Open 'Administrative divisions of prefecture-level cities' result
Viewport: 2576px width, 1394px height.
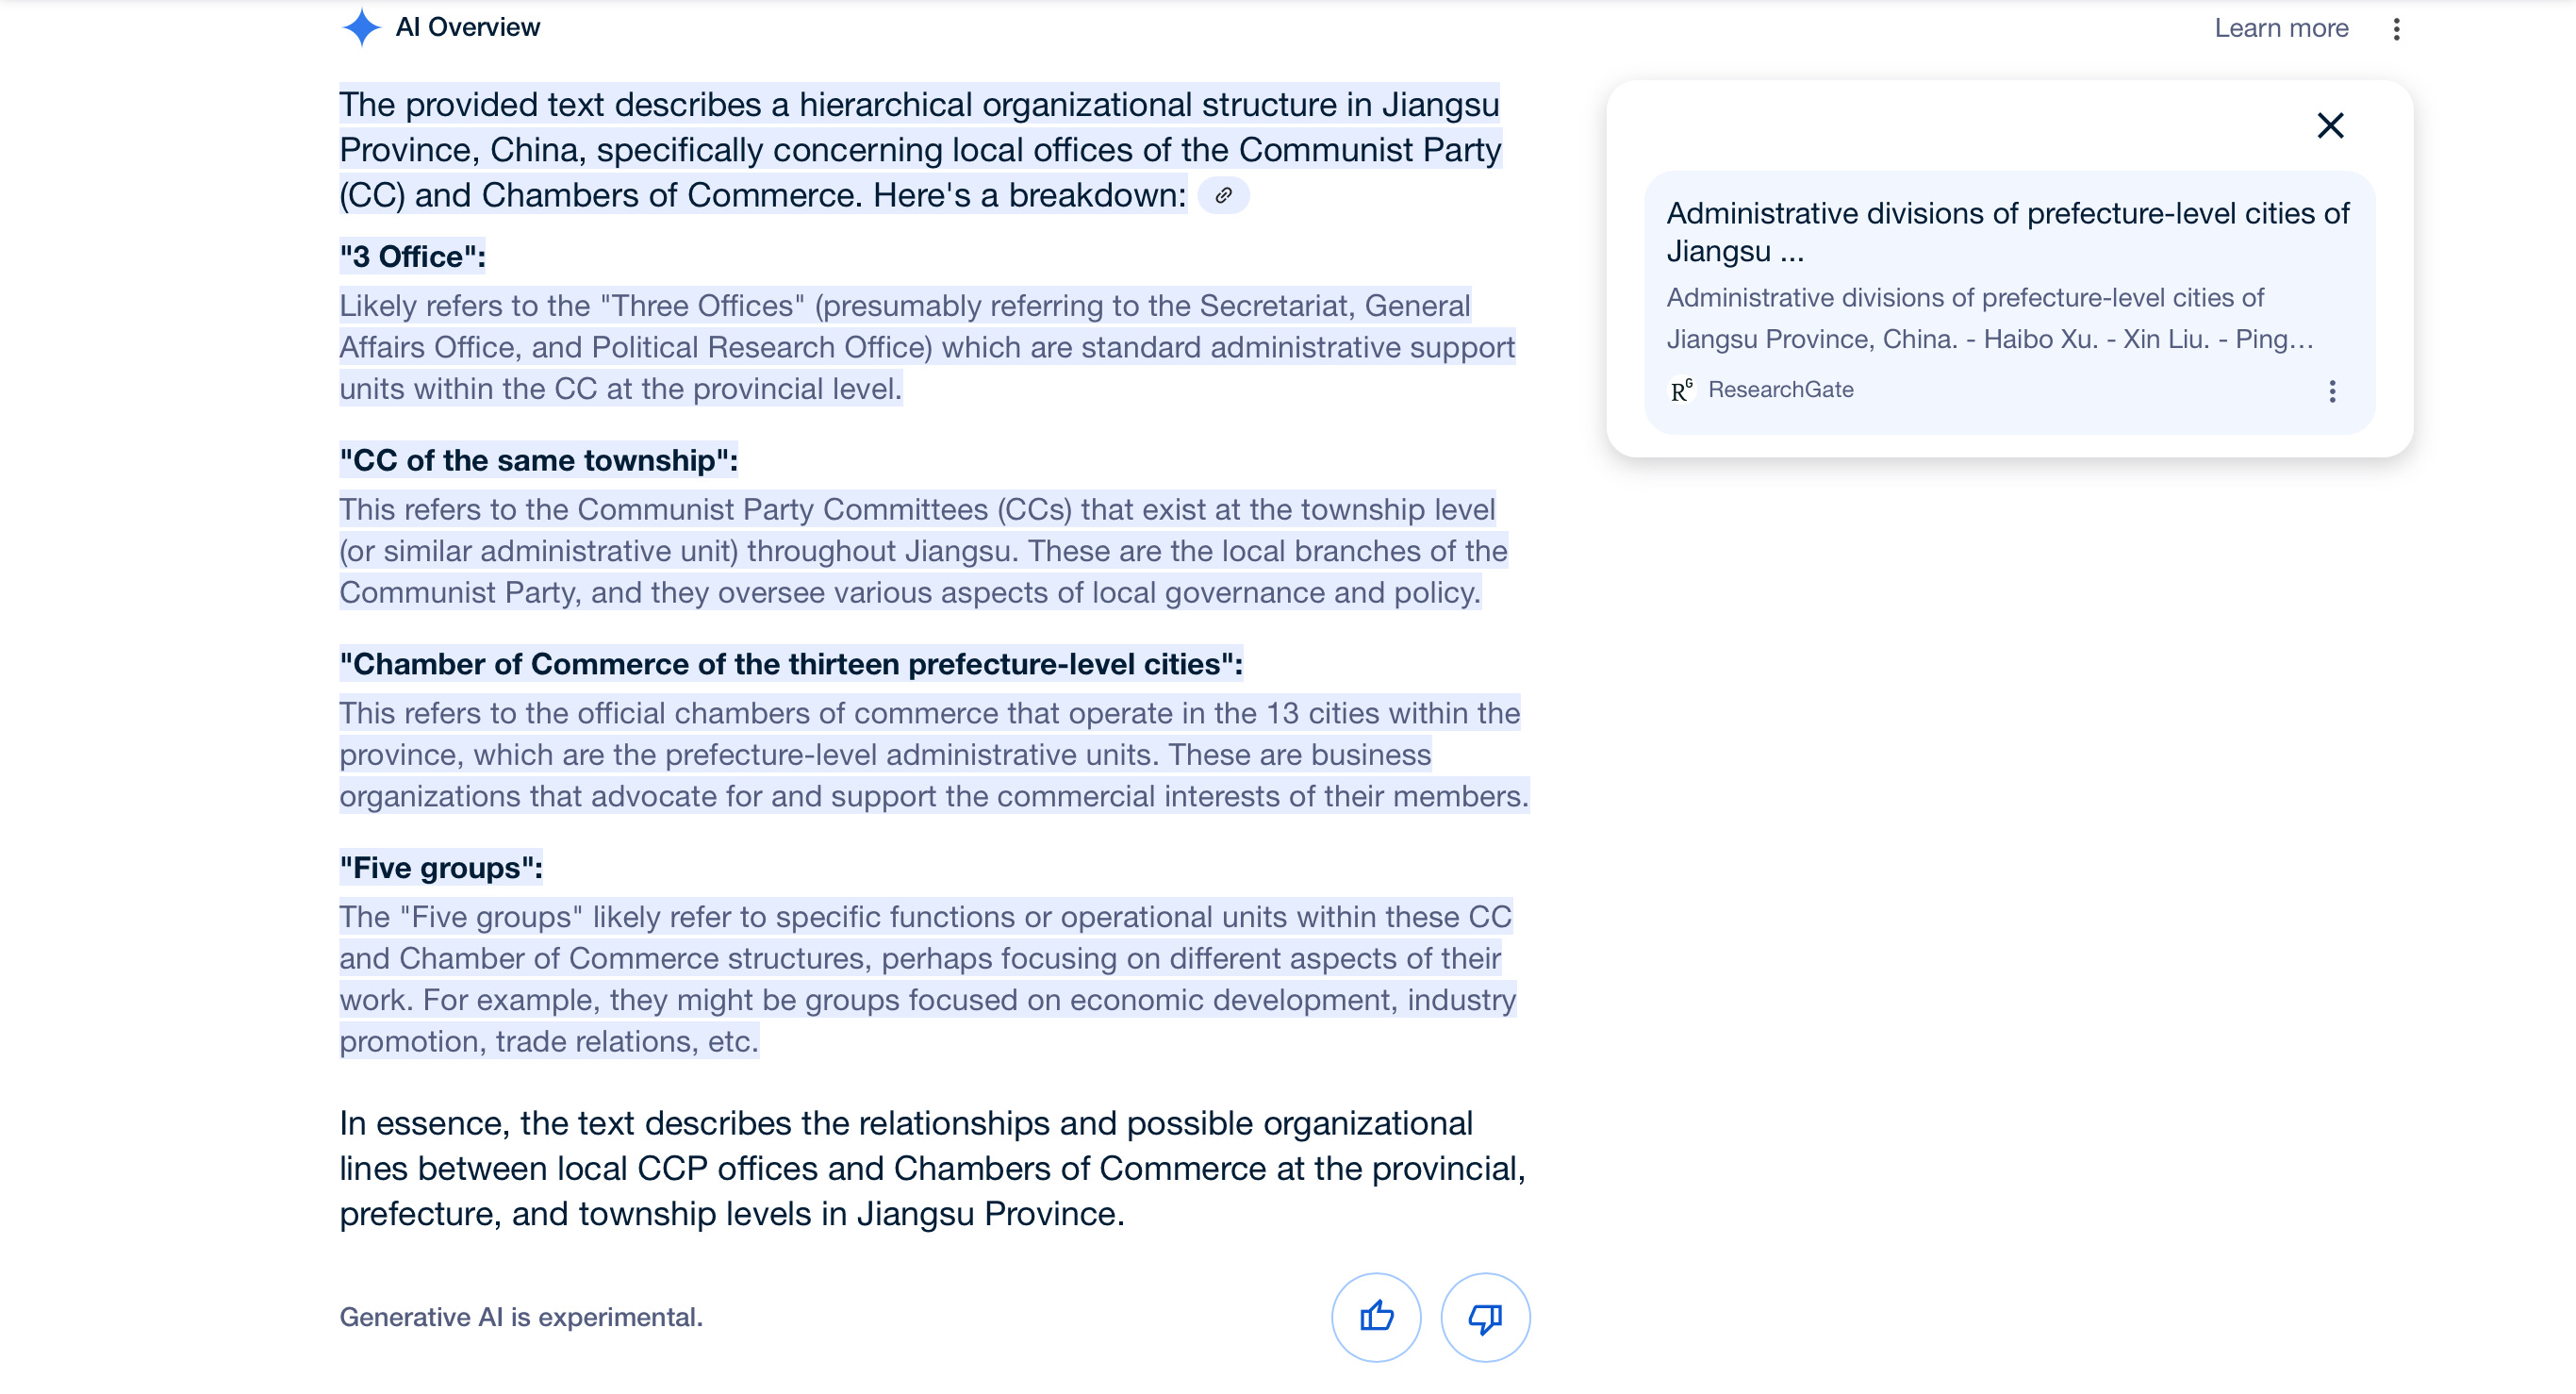2007,231
